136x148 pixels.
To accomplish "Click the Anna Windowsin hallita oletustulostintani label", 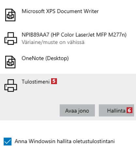I will 65,141.
